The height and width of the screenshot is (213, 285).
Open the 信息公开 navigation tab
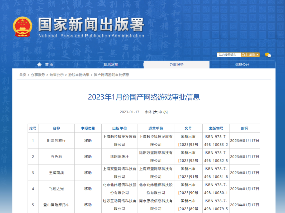pos(242,64)
